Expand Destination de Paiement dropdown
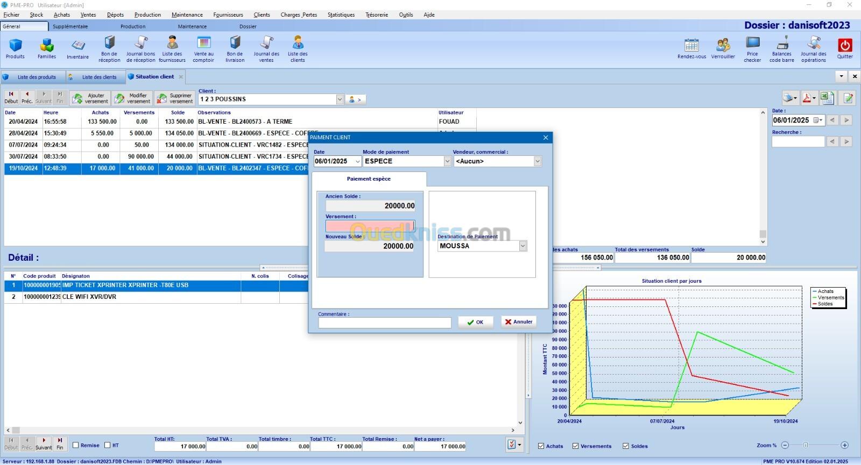The height and width of the screenshot is (465, 861). pos(522,246)
